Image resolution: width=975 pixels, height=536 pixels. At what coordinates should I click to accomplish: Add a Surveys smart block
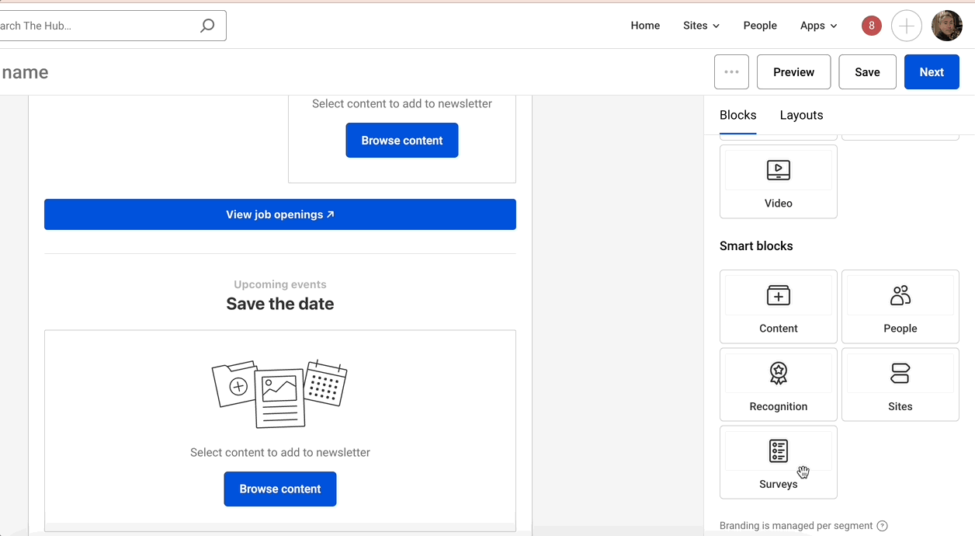[x=778, y=462]
